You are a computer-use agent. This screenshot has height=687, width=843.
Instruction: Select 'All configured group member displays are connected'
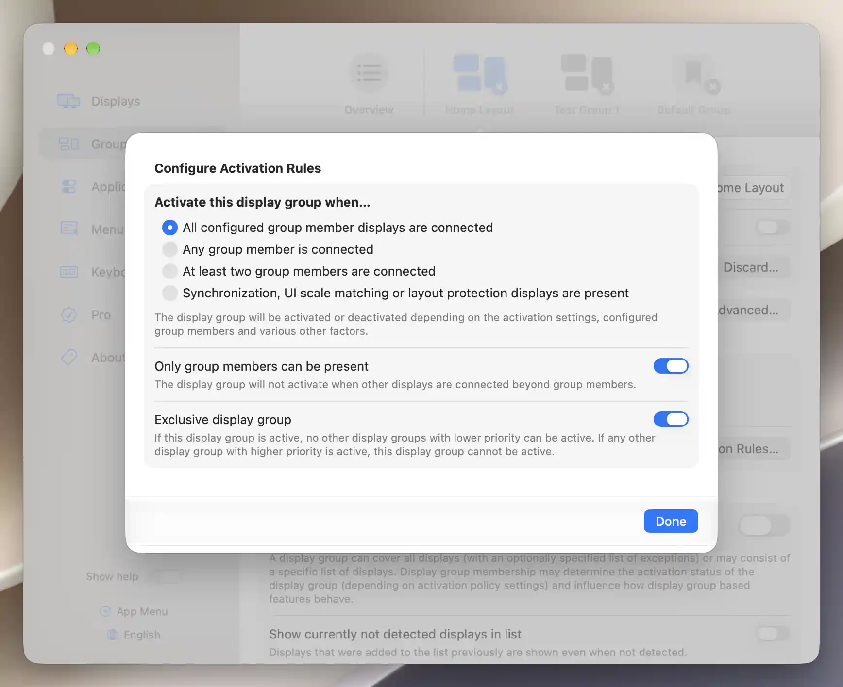click(x=170, y=228)
